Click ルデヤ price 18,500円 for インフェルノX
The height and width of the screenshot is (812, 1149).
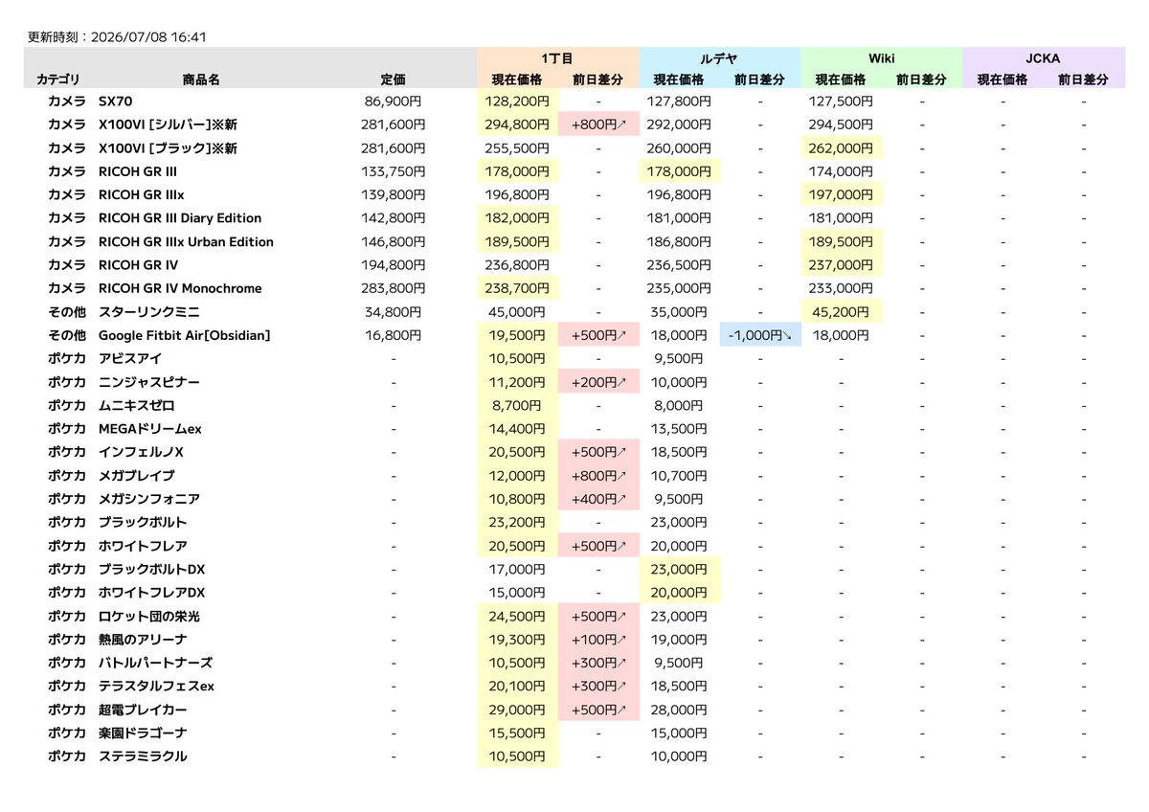680,452
